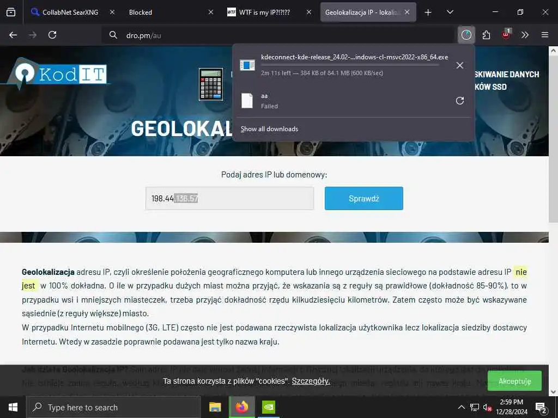558x418 pixels.
Task: Cancel the kdeconnect download
Action: pyautogui.click(x=460, y=65)
